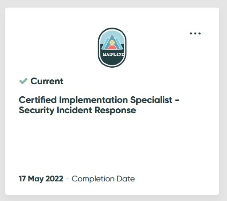Click the word Response in the title
Screen dimensions: 227x201
tap(115, 111)
